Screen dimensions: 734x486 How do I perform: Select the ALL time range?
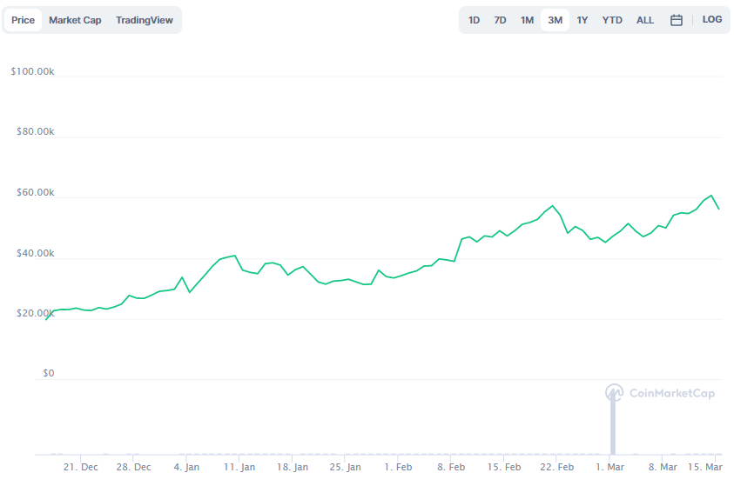click(x=644, y=20)
